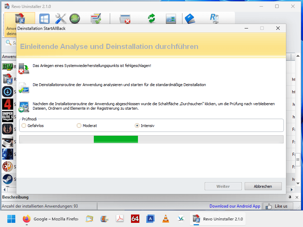Select the blue download arrow app icon
Image resolution: width=303 pixels, height=227 pixels.
(x=8, y=92)
